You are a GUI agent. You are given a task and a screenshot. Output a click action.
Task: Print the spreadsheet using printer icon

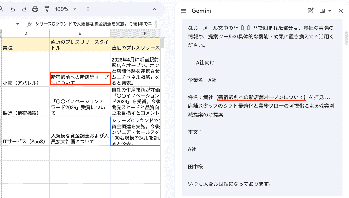point(35,9)
